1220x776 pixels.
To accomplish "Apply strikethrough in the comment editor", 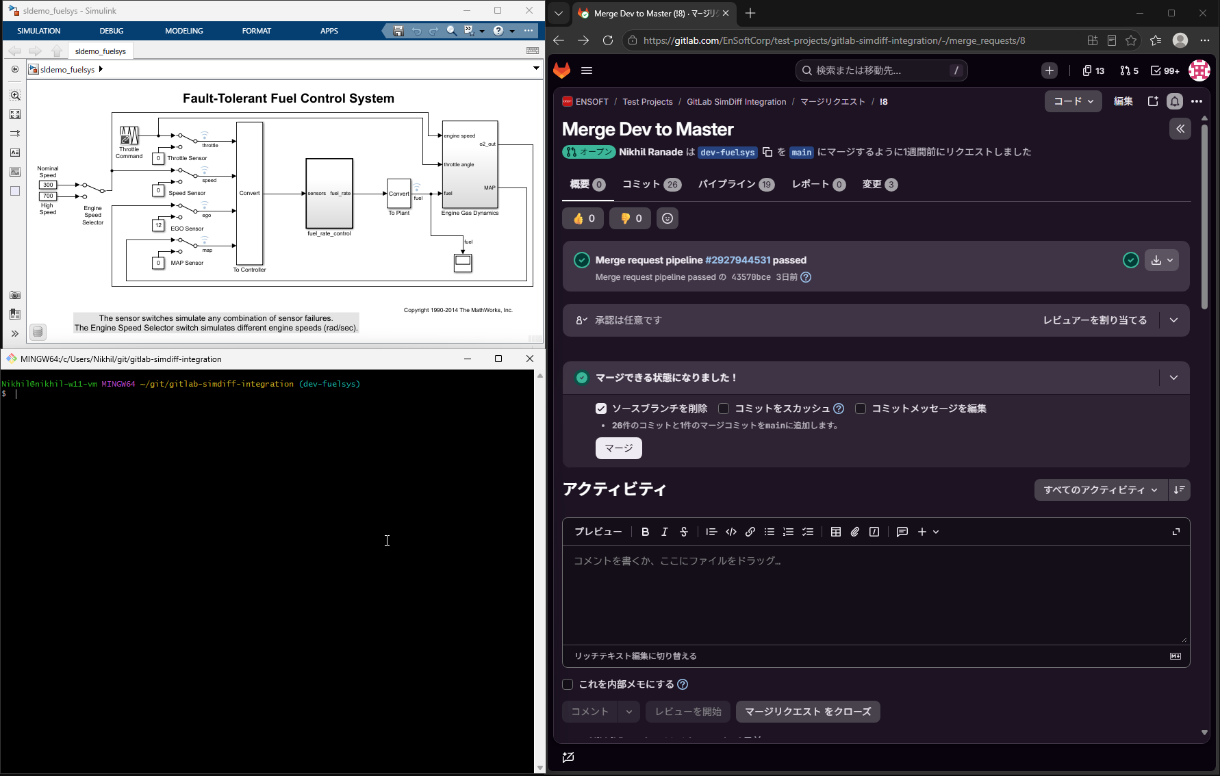I will (x=683, y=532).
